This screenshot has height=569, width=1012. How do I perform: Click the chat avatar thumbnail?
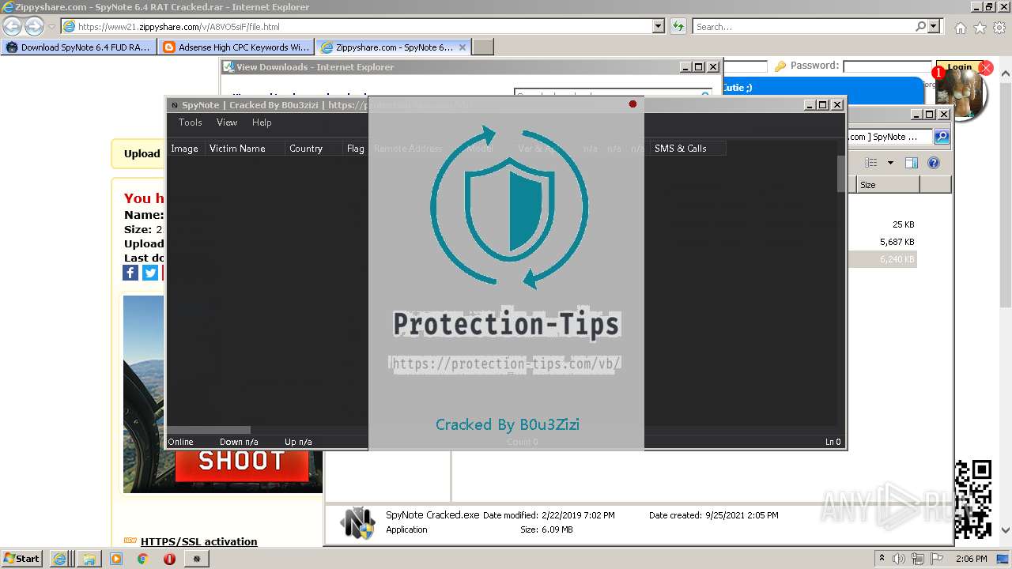click(x=960, y=96)
